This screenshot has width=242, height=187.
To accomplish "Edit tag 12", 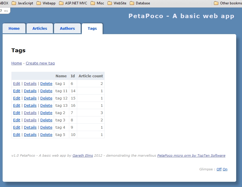I will (17, 98).
